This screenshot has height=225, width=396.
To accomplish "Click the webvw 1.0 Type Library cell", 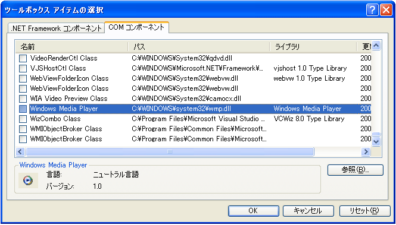I will 309,78.
